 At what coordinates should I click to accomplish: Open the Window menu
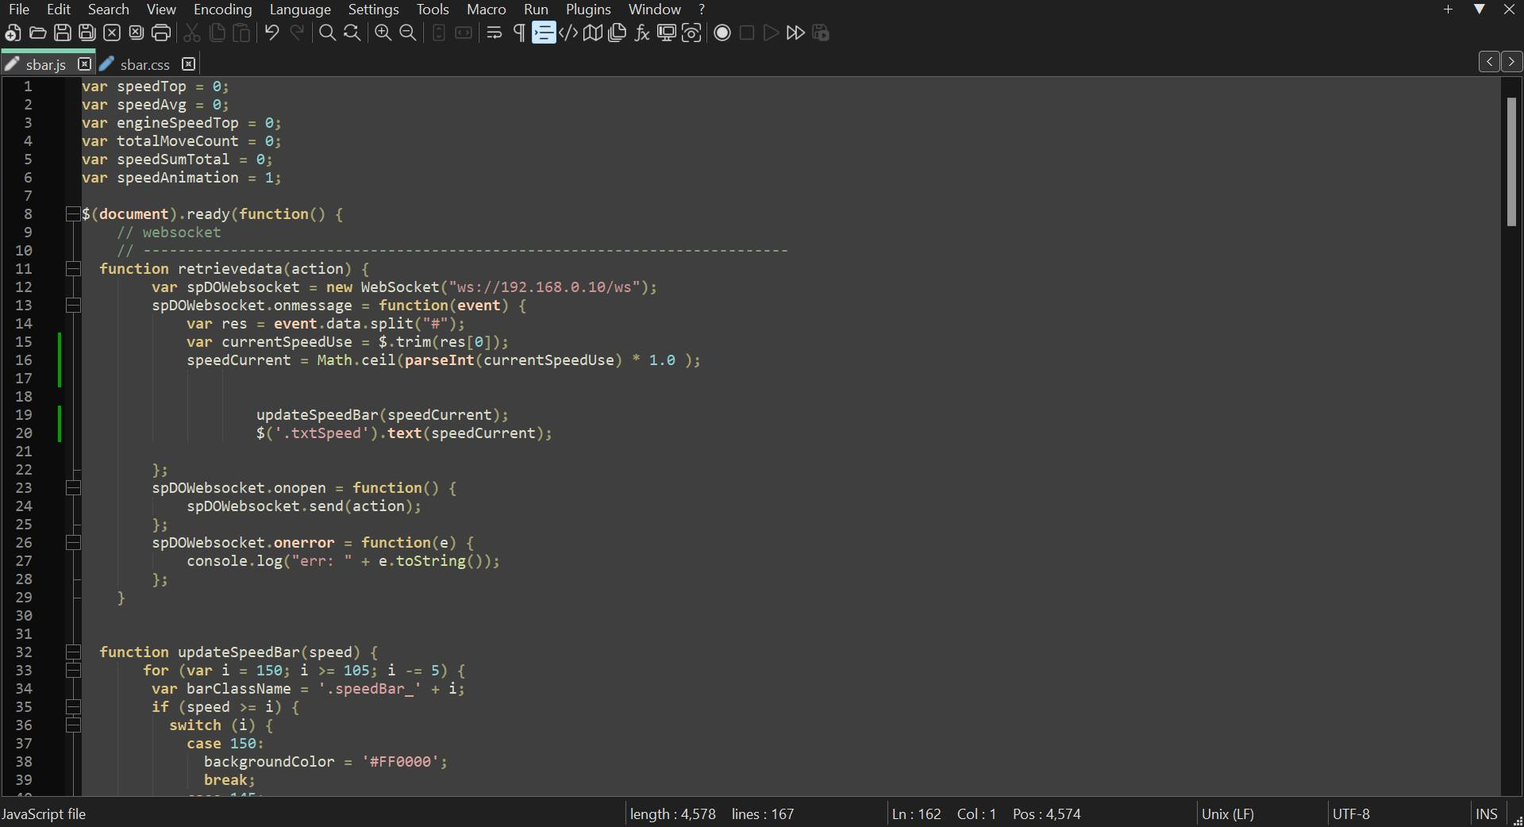click(x=655, y=10)
